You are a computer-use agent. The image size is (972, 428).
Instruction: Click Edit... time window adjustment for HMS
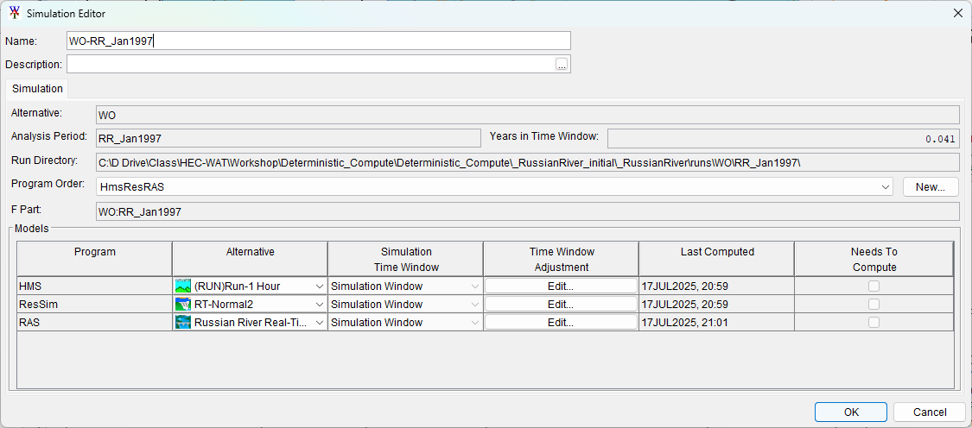click(x=561, y=286)
